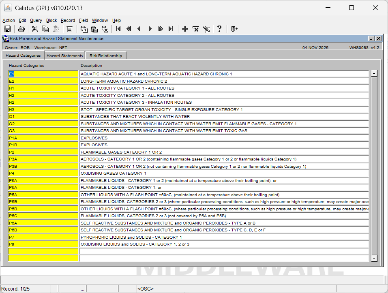
Task: Click the Cut scissors icon
Action: pos(35,29)
